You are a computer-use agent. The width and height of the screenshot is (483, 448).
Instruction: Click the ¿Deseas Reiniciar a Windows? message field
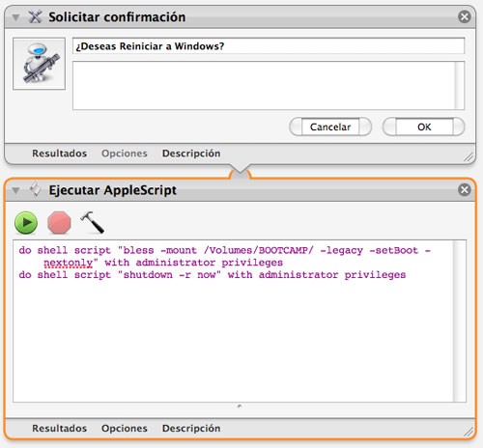pos(269,46)
